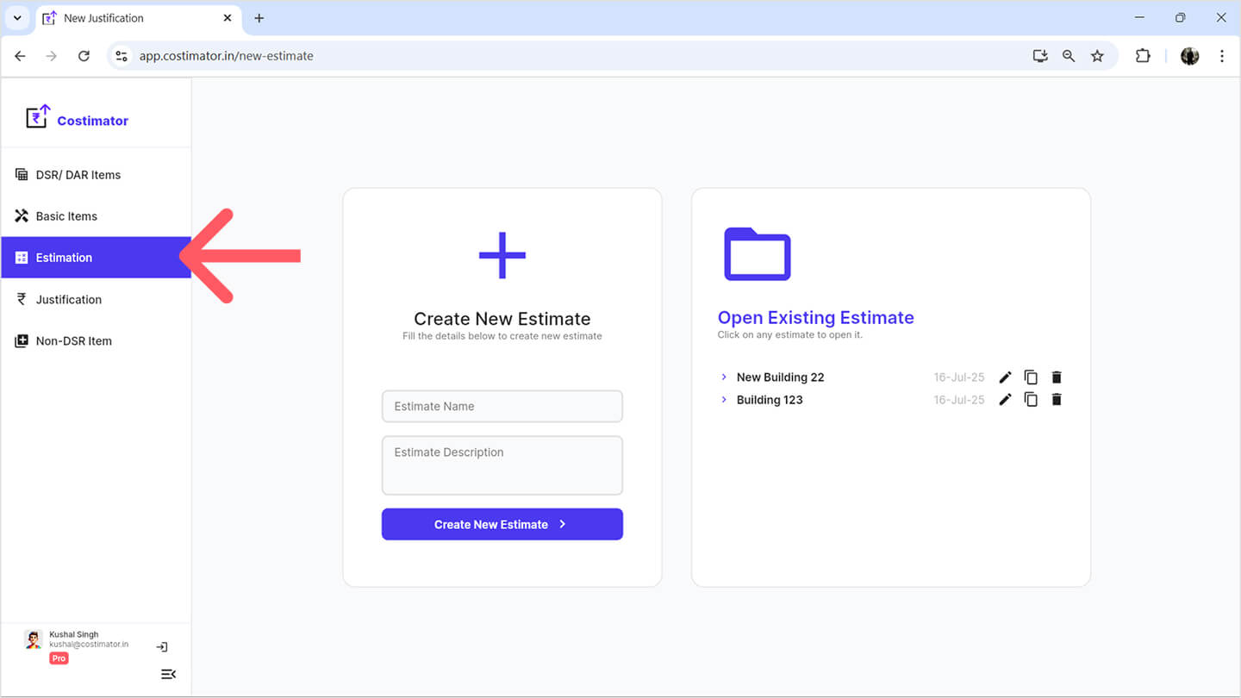Open the browser three-dot menu

click(1222, 56)
